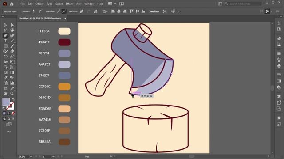Screen dimensions: 284x159
Task: Select the Eyedropper tool
Action: [5, 78]
